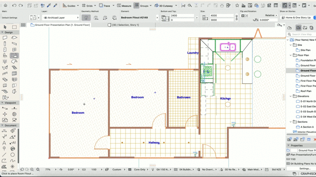
Task: Switch to Ground Floor Presentation Plan tab
Action: pyautogui.click(x=61, y=25)
